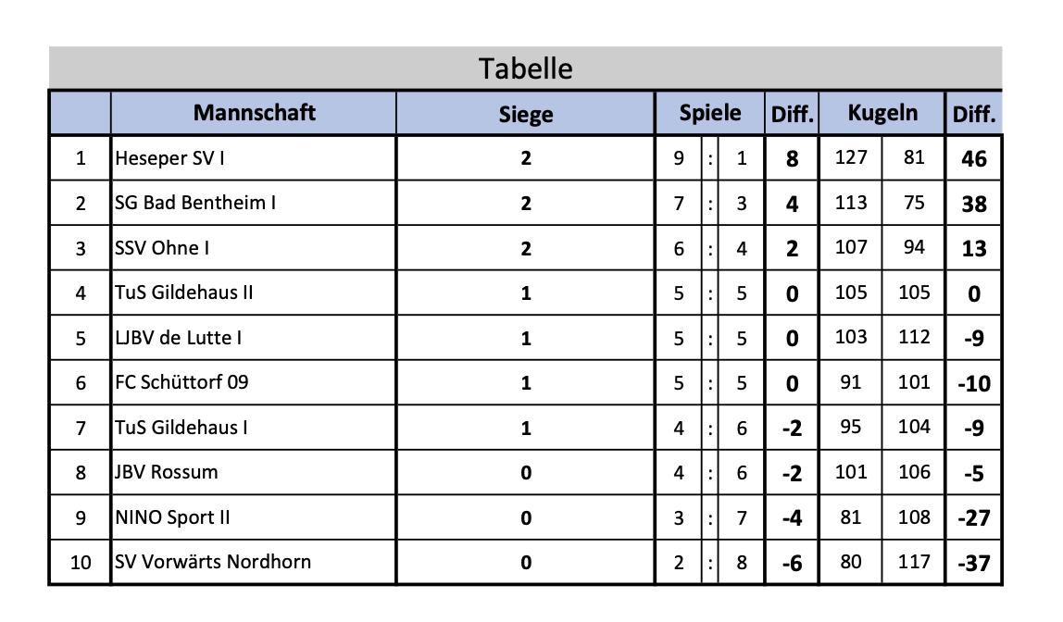
Task: Click the Spiele column header
Action: (x=709, y=113)
